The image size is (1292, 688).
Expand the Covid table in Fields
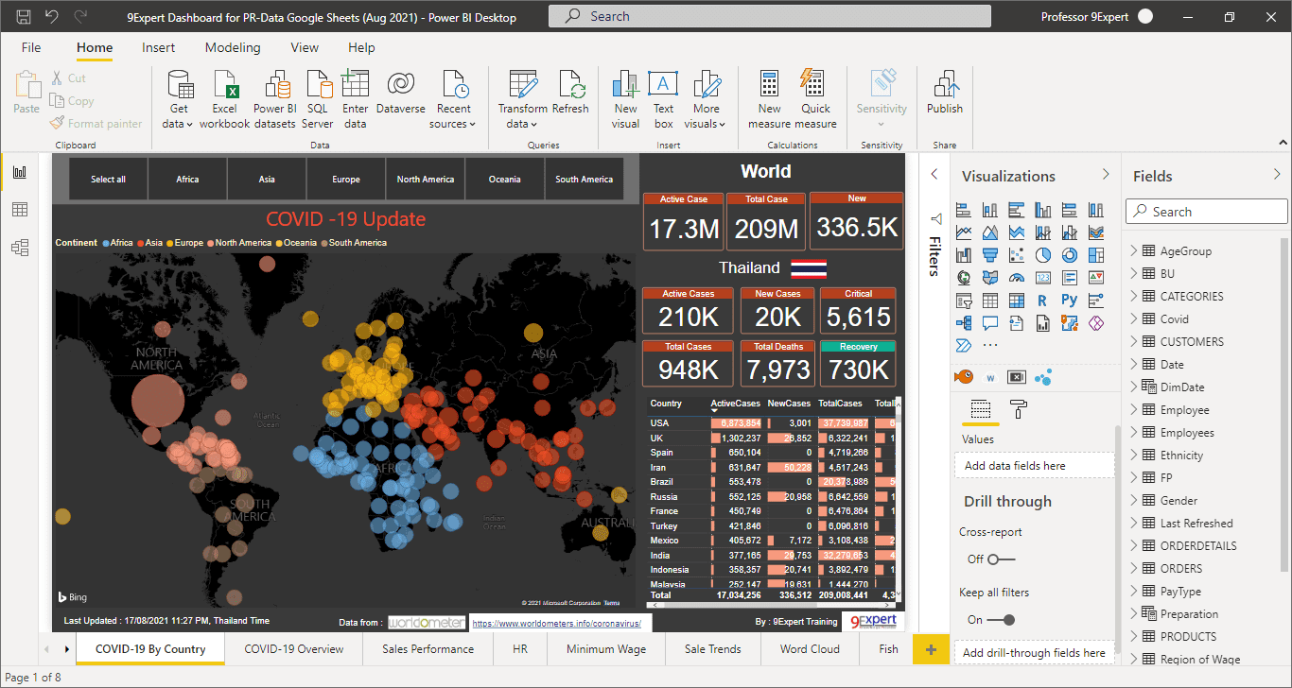1133,319
